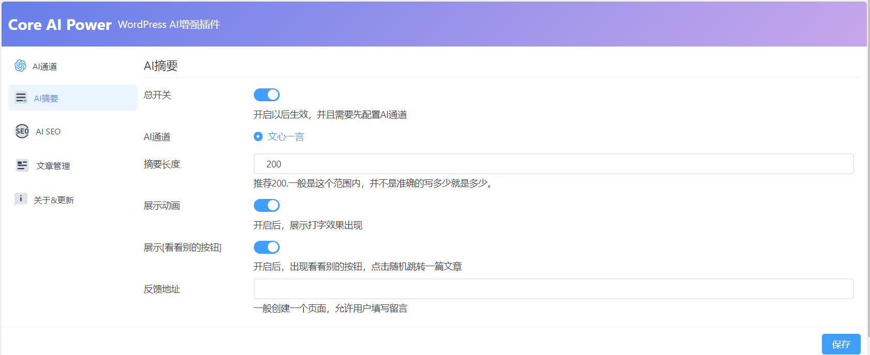Image resolution: width=870 pixels, height=355 pixels.
Task: Click the WordPress AI增强插件 subtitle text
Action: click(169, 24)
